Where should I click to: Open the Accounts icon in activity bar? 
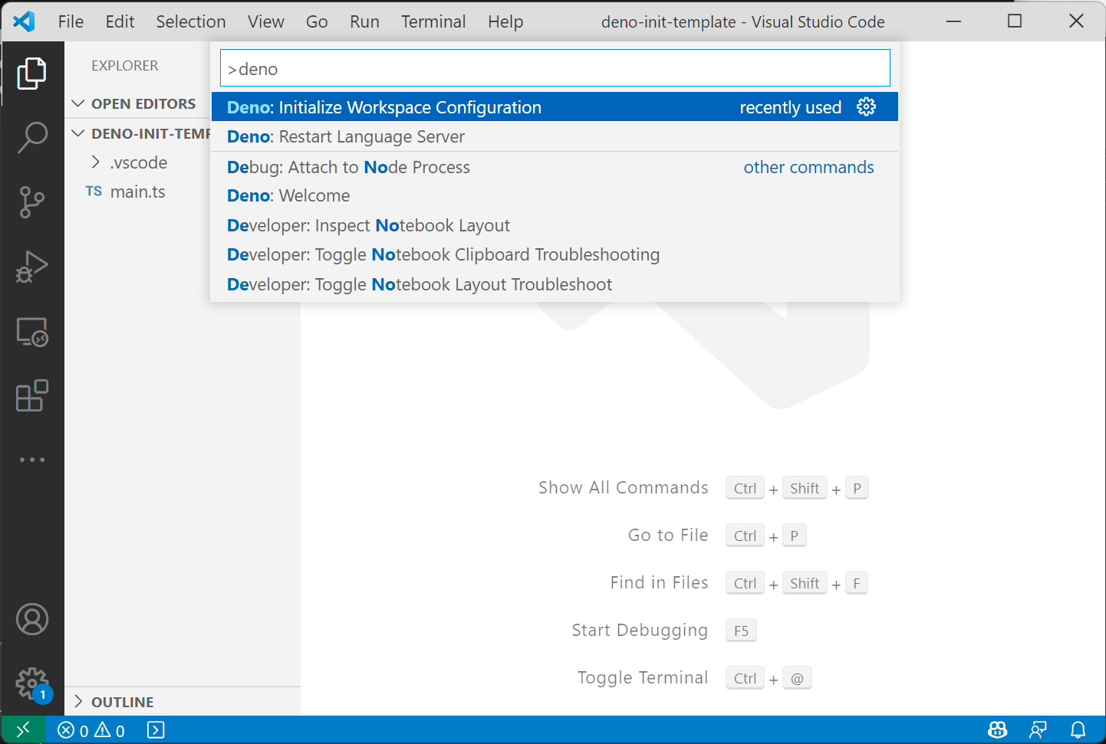32,619
